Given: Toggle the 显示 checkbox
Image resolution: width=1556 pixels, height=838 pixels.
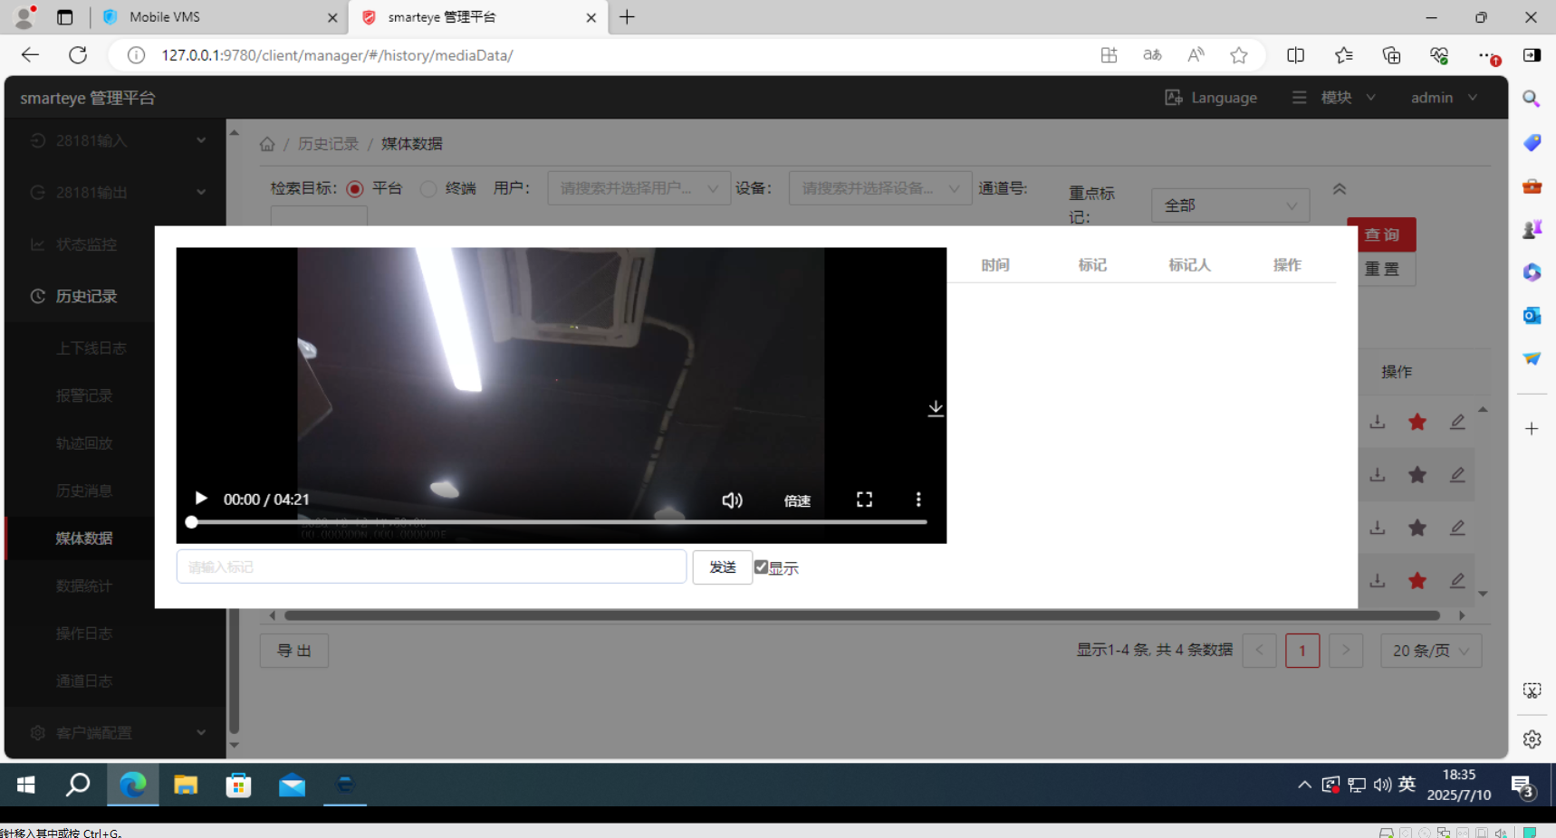Looking at the screenshot, I should 762,567.
